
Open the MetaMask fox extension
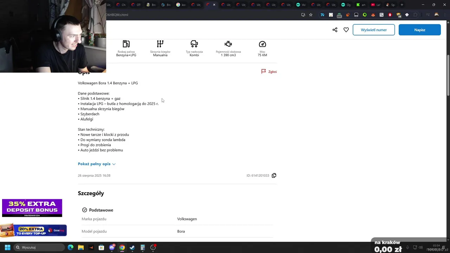(373, 15)
